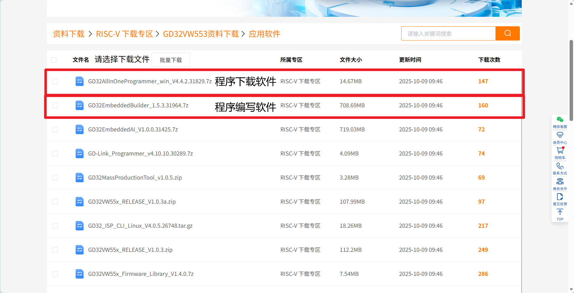Click file icon of GD32EmbeddedAI_V1.0.0.31425.7z
Viewport: 574px width, 293px height.
(x=79, y=130)
